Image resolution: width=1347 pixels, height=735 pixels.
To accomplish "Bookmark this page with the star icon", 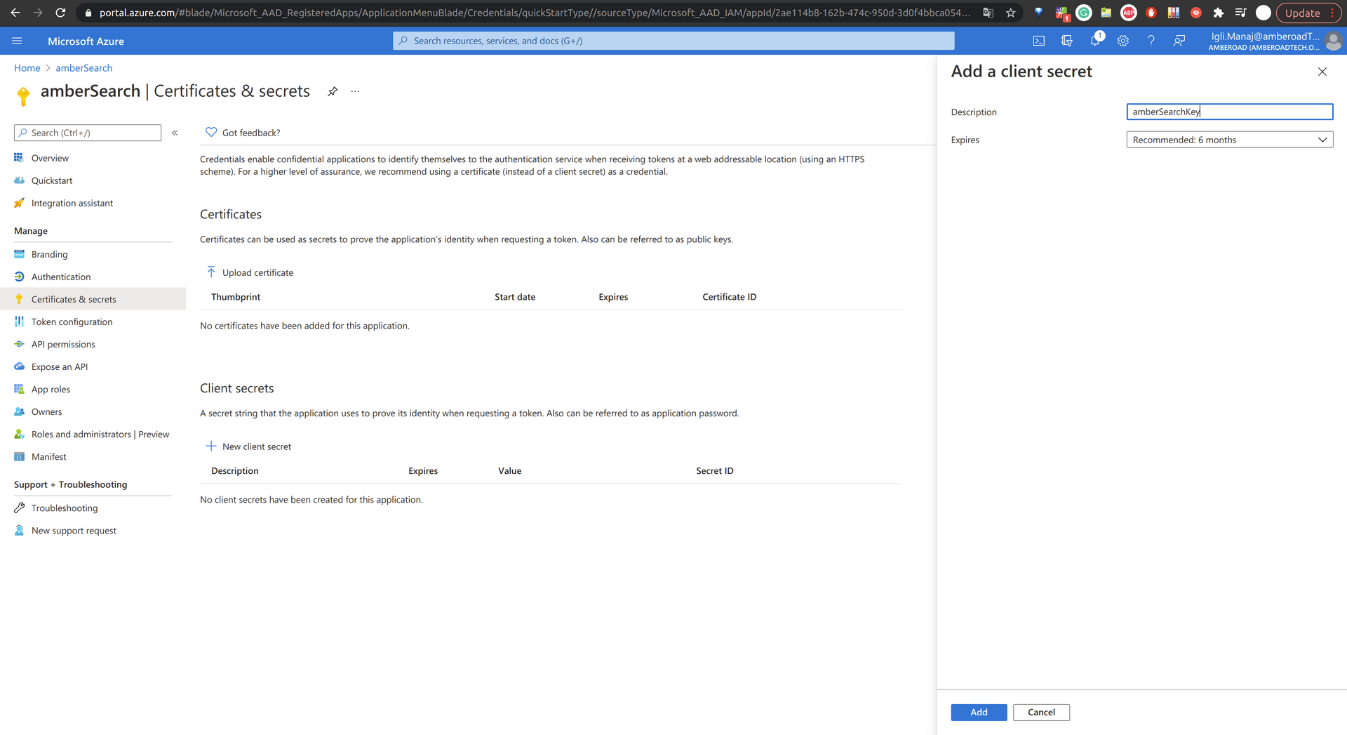I will (1010, 13).
